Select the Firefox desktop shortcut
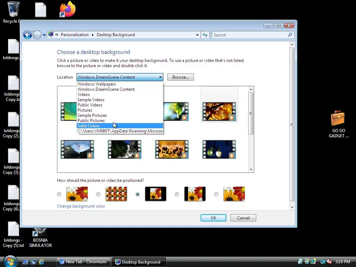Image resolution: width=356 pixels, height=267 pixels. (x=67, y=9)
